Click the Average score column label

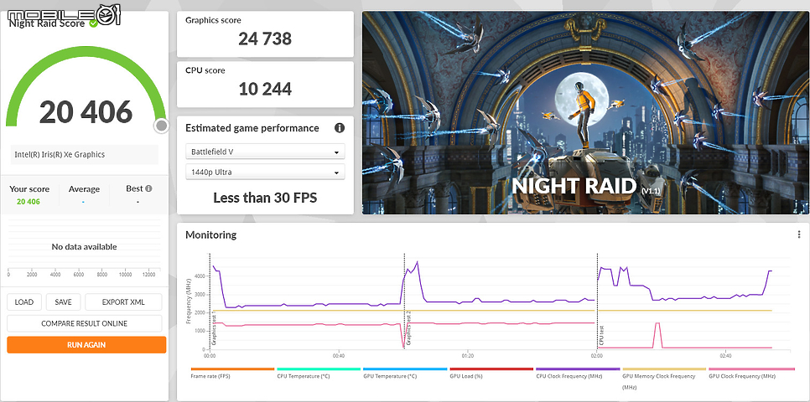click(x=84, y=189)
